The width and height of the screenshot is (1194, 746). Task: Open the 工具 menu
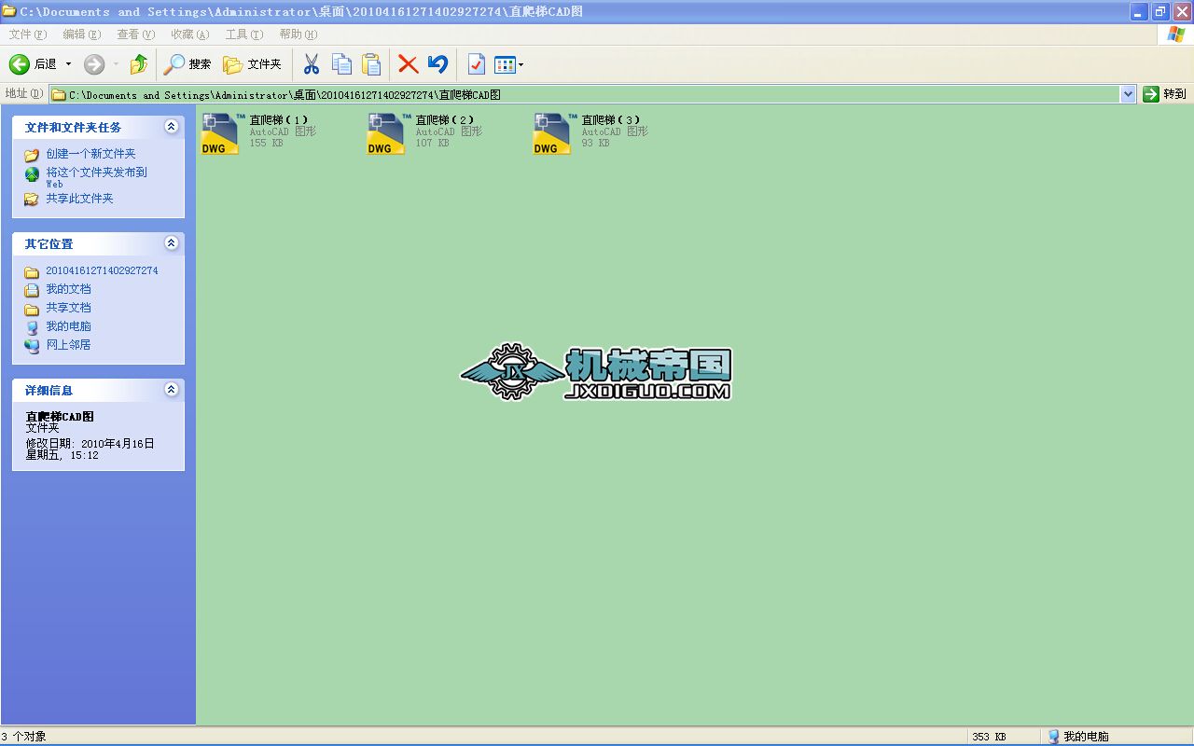point(243,34)
